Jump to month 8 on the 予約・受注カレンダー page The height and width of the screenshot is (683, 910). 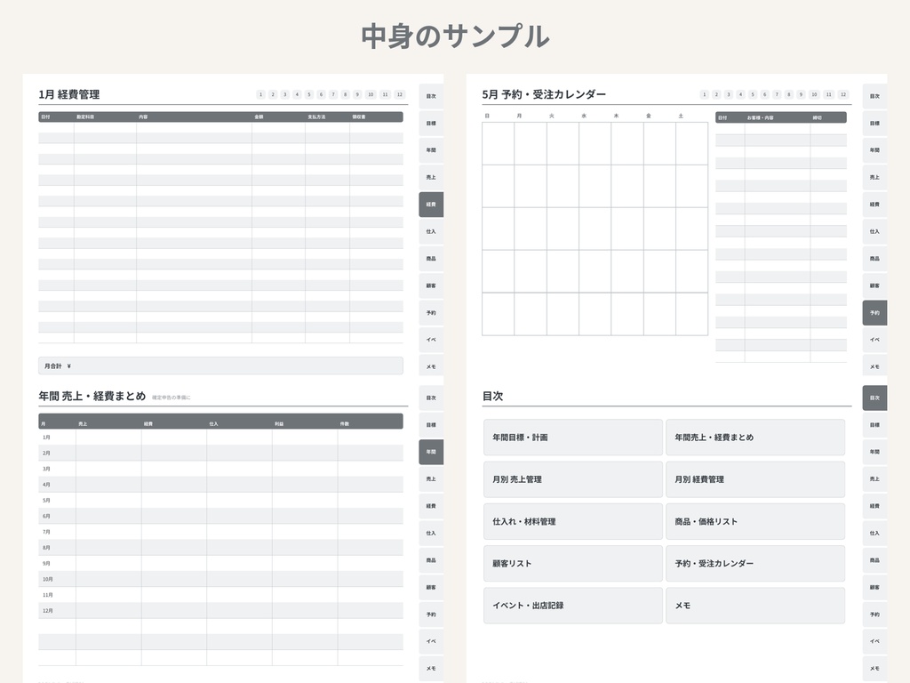[789, 94]
